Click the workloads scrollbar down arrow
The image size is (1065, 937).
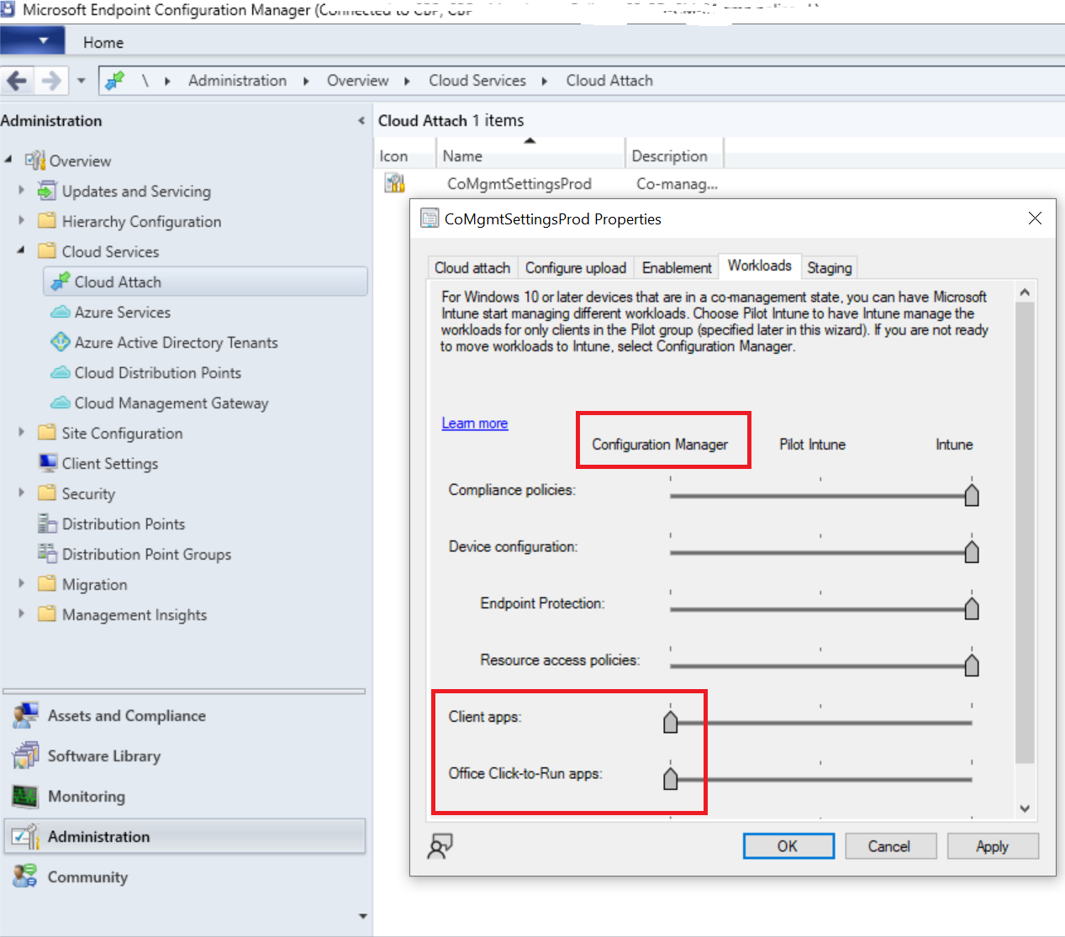[x=1025, y=808]
